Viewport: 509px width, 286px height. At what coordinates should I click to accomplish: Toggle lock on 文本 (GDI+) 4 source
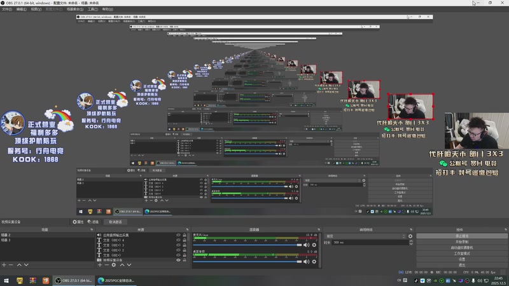pos(185,240)
